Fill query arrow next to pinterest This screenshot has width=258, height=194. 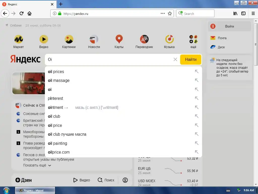pos(197,98)
